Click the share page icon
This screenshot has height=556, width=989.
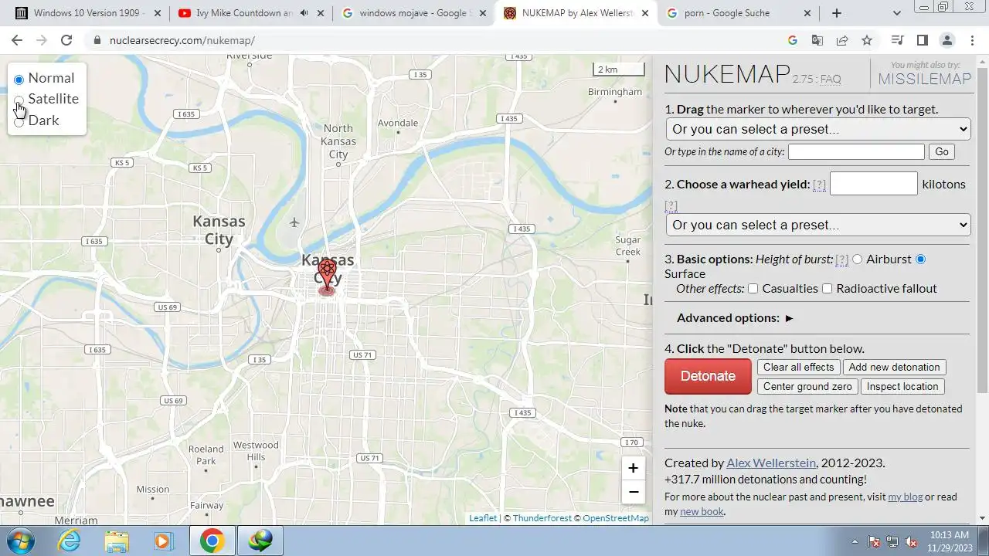[842, 40]
